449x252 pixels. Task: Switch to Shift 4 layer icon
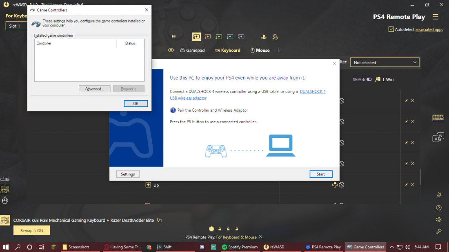(x=241, y=37)
